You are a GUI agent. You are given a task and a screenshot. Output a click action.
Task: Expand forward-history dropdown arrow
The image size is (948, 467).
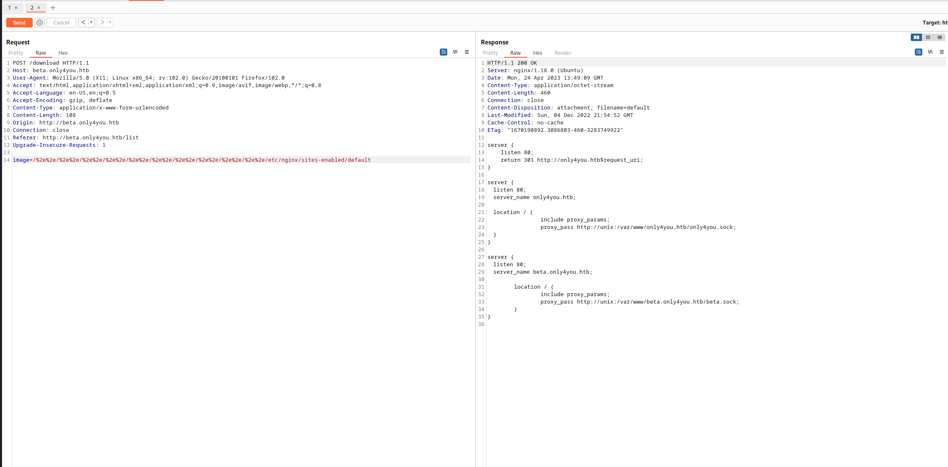pos(110,22)
